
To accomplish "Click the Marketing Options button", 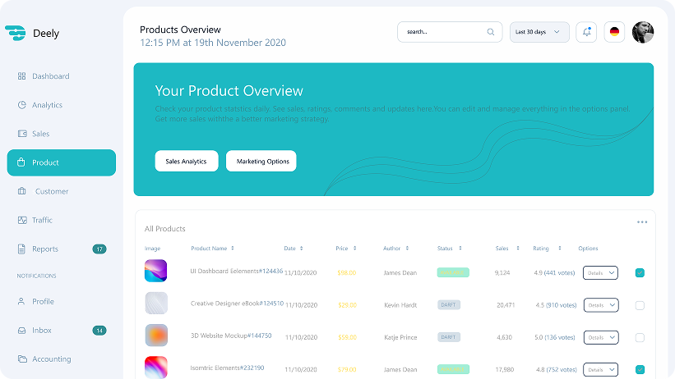I will (x=261, y=161).
